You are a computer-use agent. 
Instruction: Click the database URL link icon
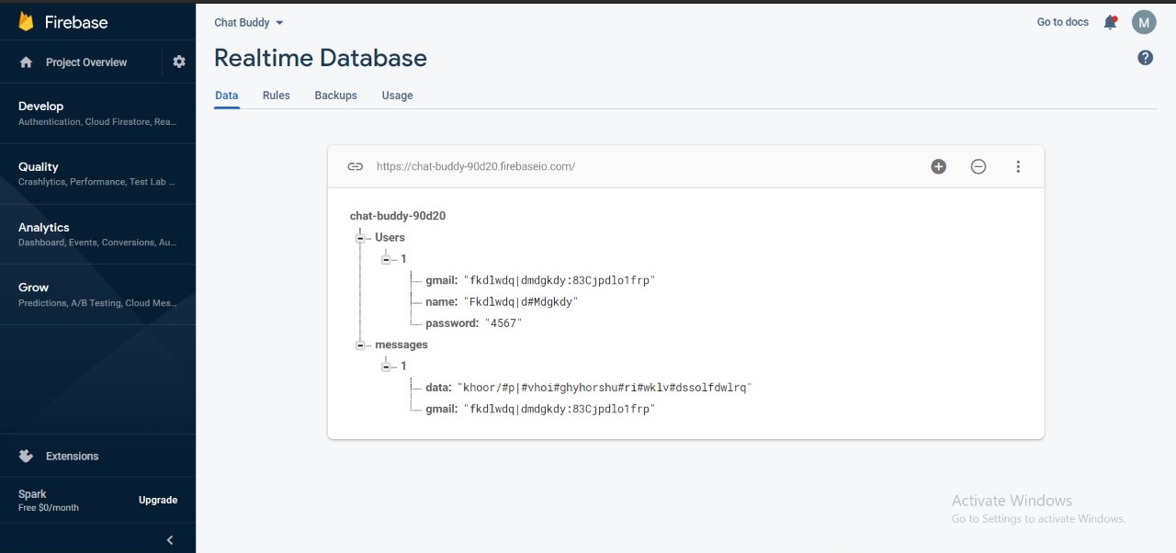point(355,166)
